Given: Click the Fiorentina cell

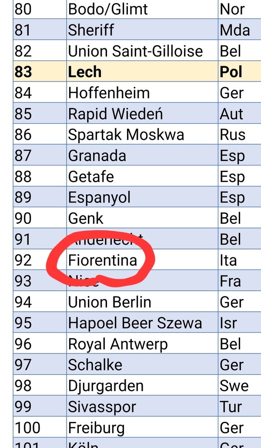Looking at the screenshot, I should point(103,260).
